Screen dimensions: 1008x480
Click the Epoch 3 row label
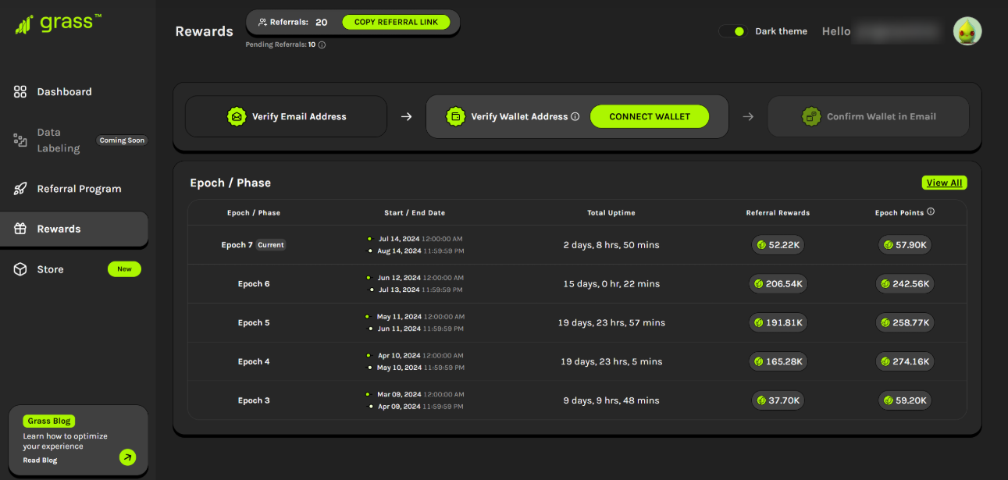pyautogui.click(x=254, y=400)
